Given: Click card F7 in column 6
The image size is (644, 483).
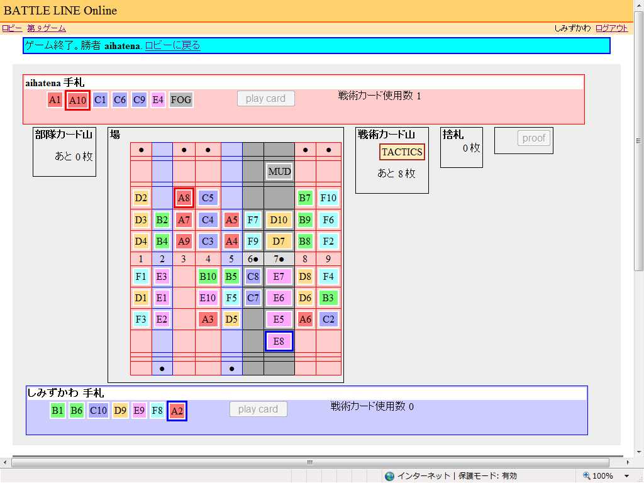Looking at the screenshot, I should (x=253, y=219).
